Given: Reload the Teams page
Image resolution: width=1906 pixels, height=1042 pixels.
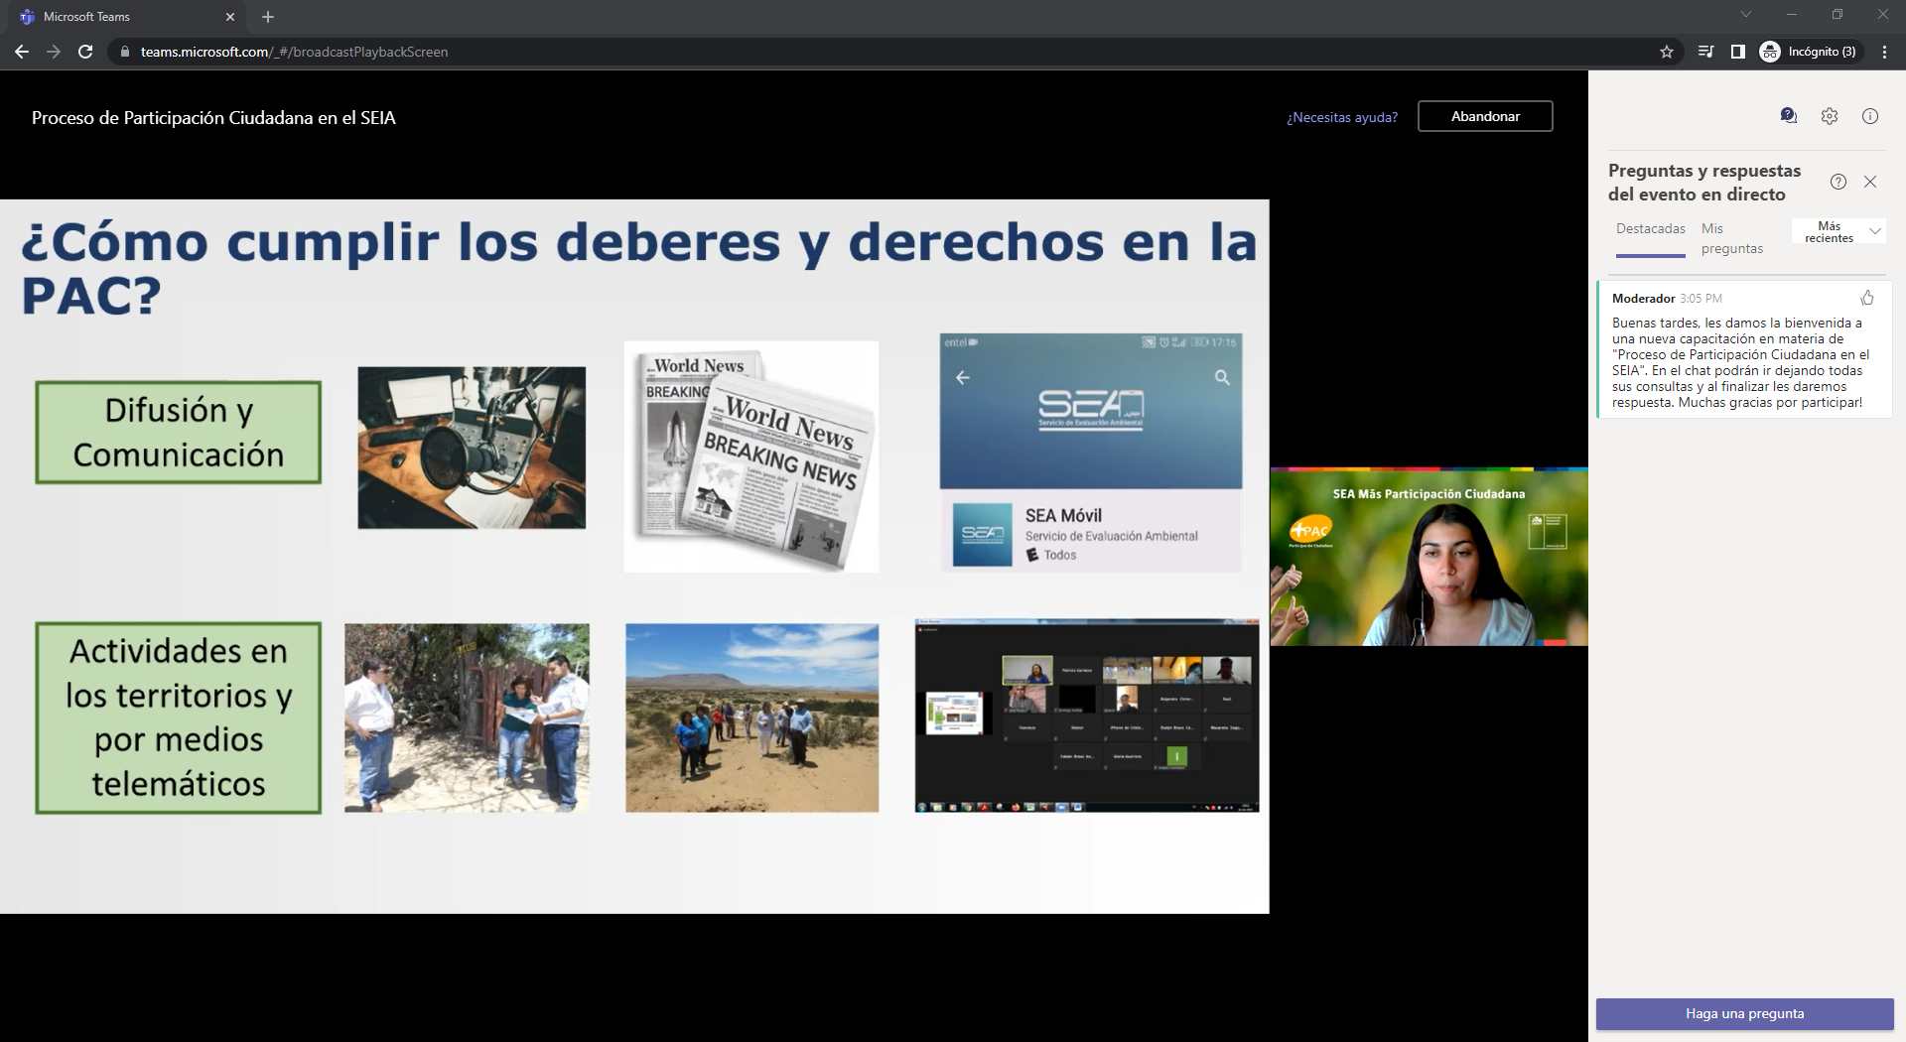Looking at the screenshot, I should pos(85,52).
